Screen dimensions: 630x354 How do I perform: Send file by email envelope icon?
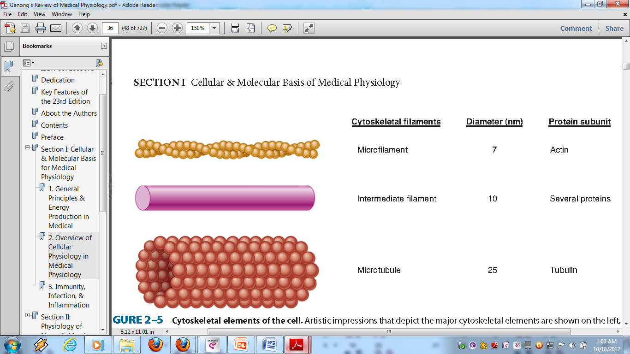[56, 28]
